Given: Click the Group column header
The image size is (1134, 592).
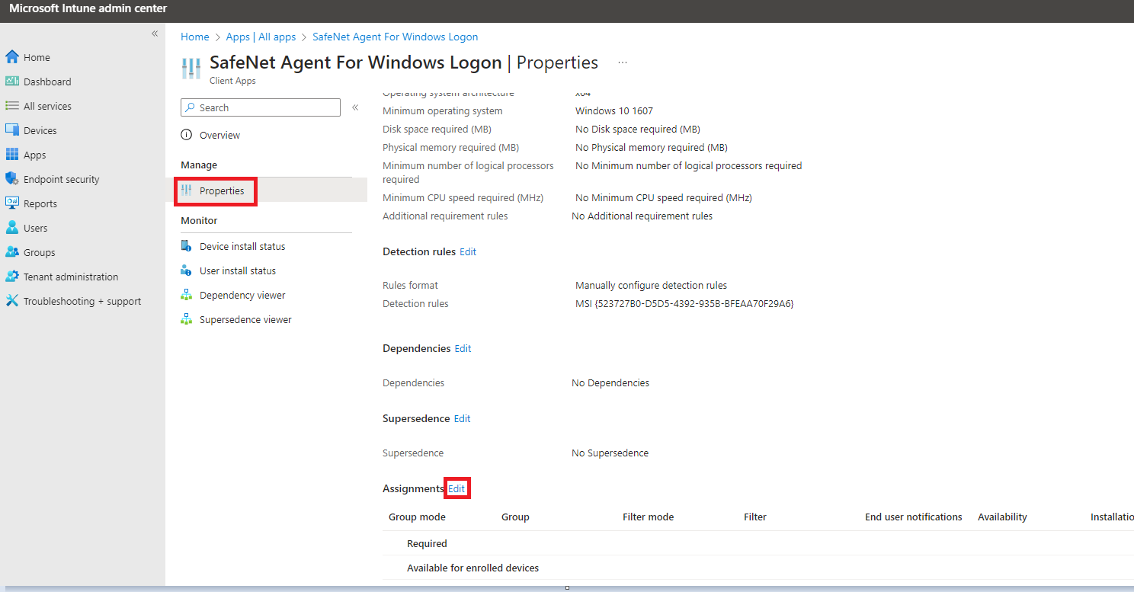Looking at the screenshot, I should coord(515,517).
